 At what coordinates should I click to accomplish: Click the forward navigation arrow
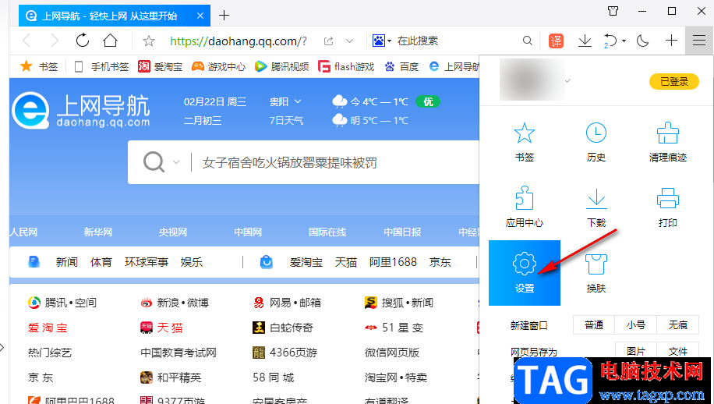pos(55,41)
